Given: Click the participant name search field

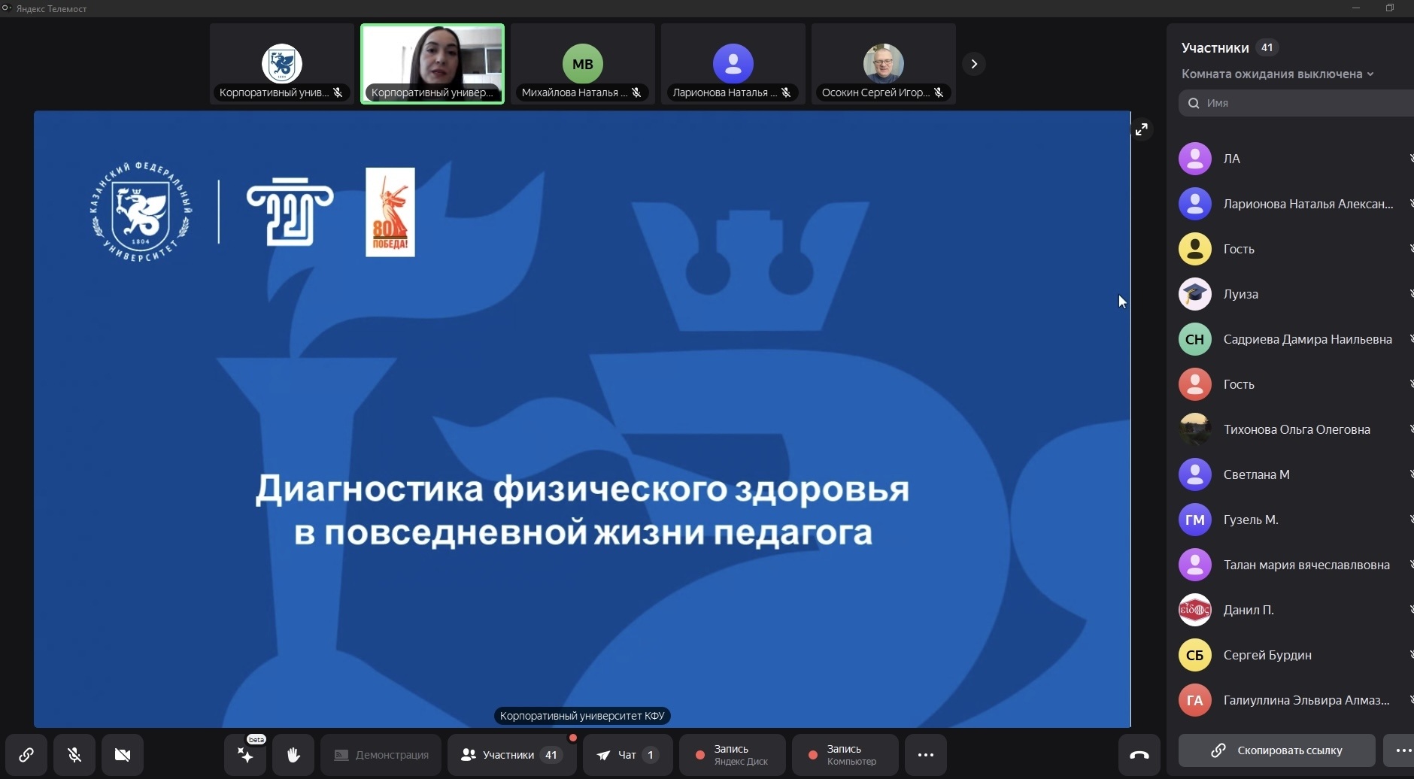Looking at the screenshot, I should coord(1305,103).
